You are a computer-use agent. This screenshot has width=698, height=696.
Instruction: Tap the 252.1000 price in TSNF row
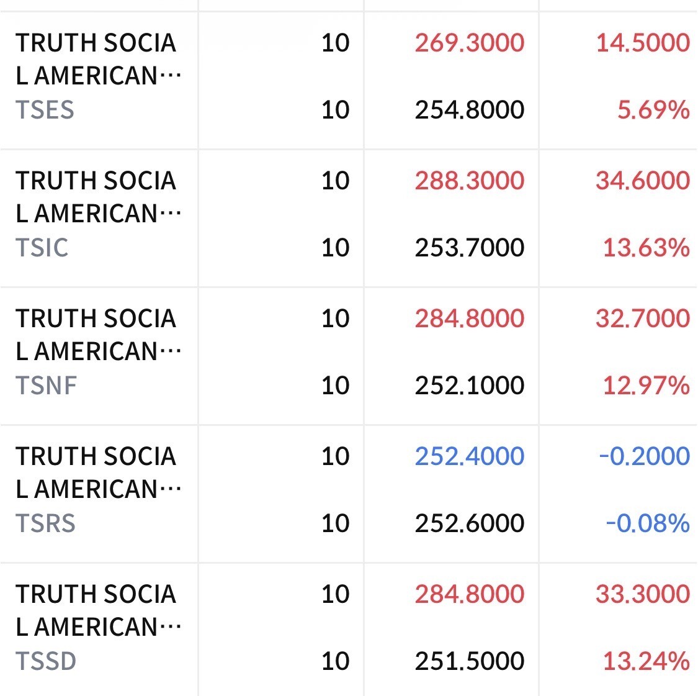click(x=470, y=386)
